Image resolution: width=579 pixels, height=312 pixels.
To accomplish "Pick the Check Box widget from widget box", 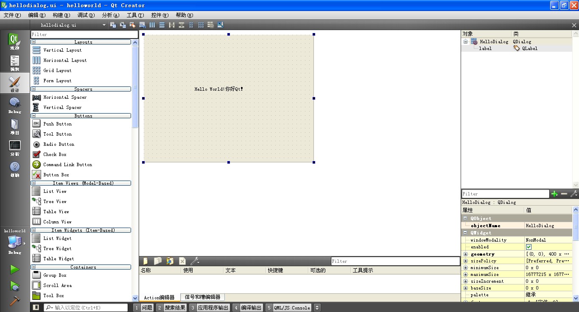I will 55,154.
